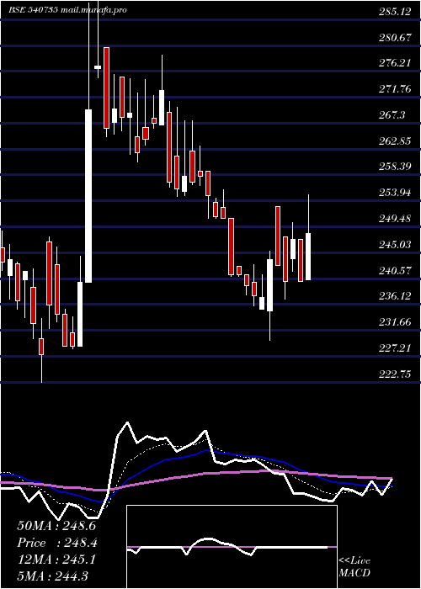Click the 258.39 price axis label
Image resolution: width=421 pixels, height=589 pixels.
pos(395,167)
